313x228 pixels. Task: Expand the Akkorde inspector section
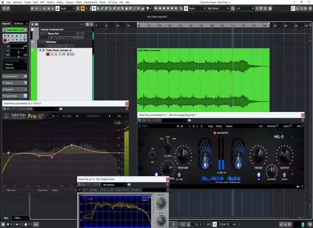click(x=15, y=83)
